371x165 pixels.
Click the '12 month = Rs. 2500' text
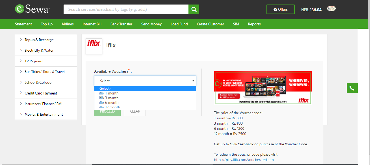(230, 134)
